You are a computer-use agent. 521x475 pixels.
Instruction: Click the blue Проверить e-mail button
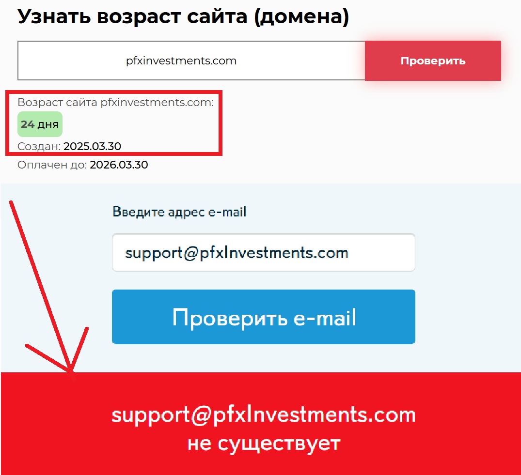click(x=264, y=317)
